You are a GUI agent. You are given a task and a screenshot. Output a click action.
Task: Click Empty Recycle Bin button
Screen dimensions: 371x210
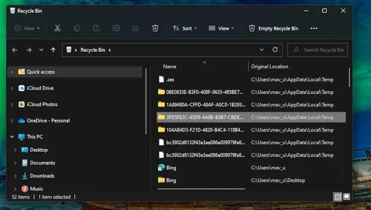(x=274, y=28)
